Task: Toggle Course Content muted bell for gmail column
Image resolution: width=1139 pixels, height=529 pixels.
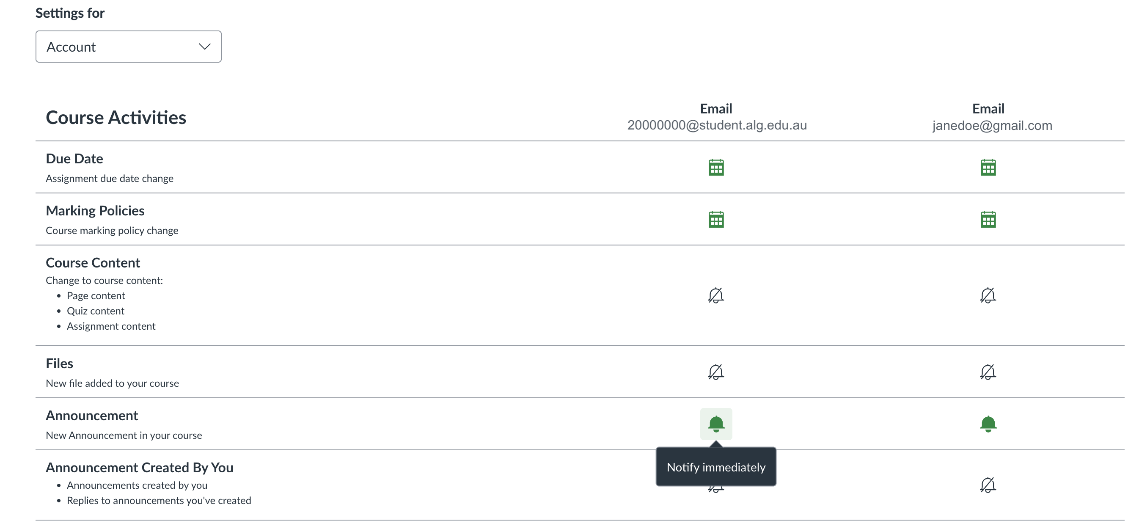Action: pos(988,295)
